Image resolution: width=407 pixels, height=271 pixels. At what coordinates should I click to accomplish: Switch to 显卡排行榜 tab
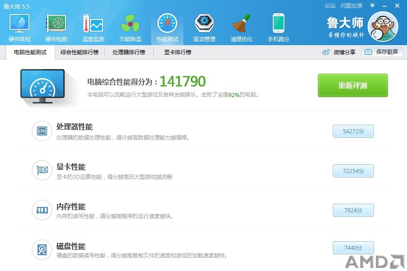point(178,52)
